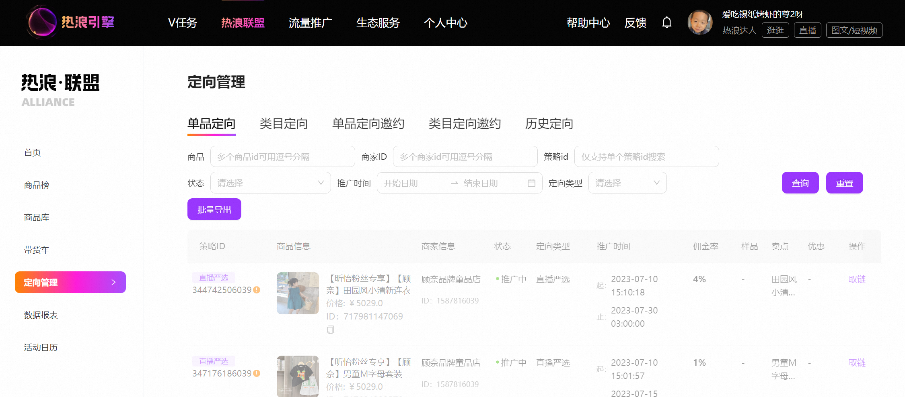Click the 商家ID input field
This screenshot has width=905, height=397.
(465, 157)
